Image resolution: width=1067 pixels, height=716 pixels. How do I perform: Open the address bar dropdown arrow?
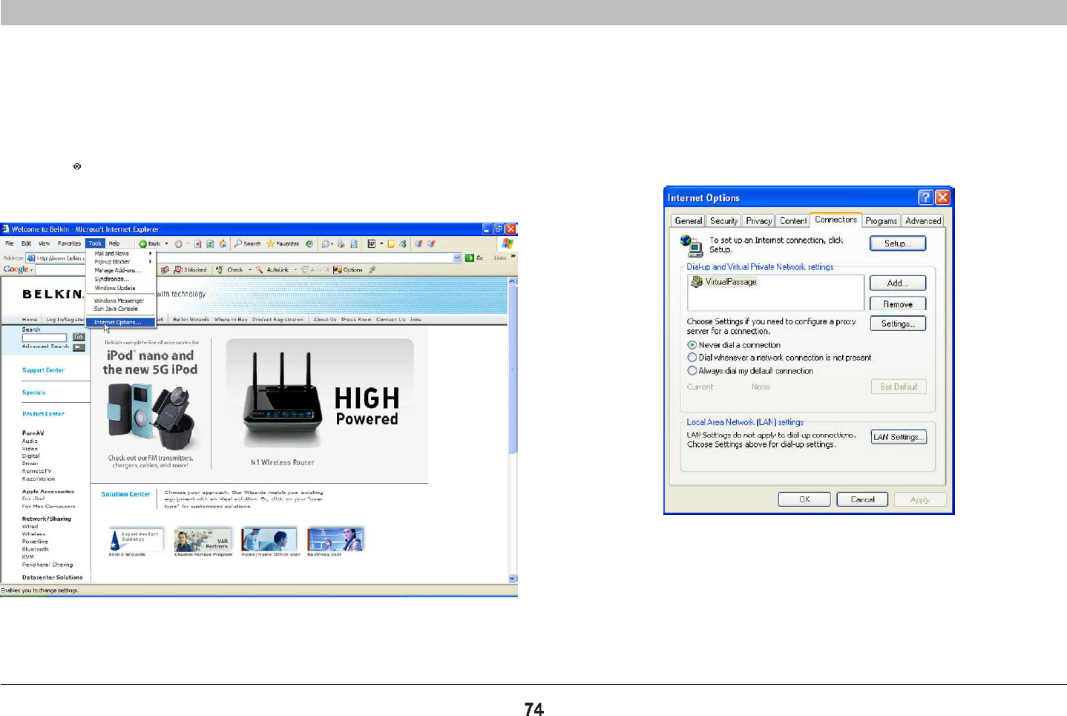[457, 257]
